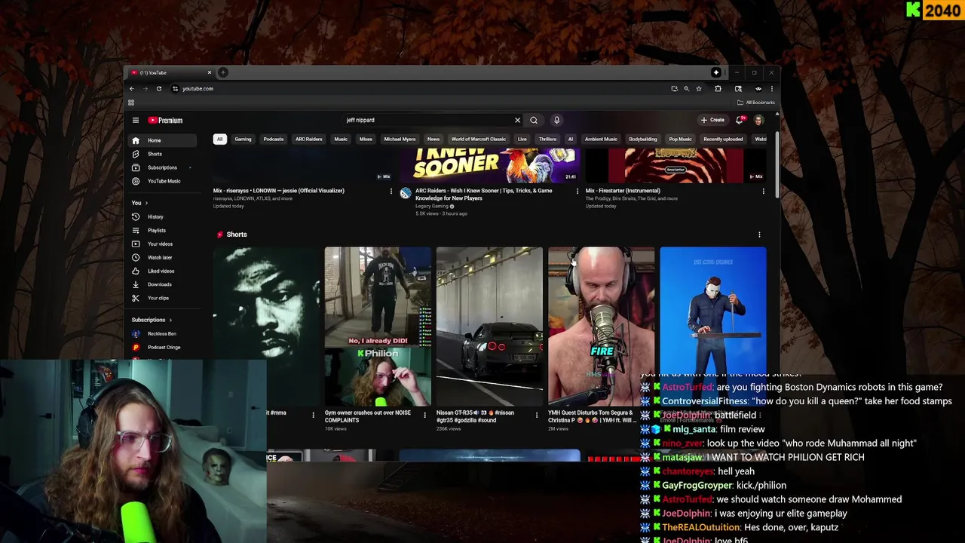The height and width of the screenshot is (543, 965).
Task: Open Shorts in the sidebar
Action: [x=162, y=154]
